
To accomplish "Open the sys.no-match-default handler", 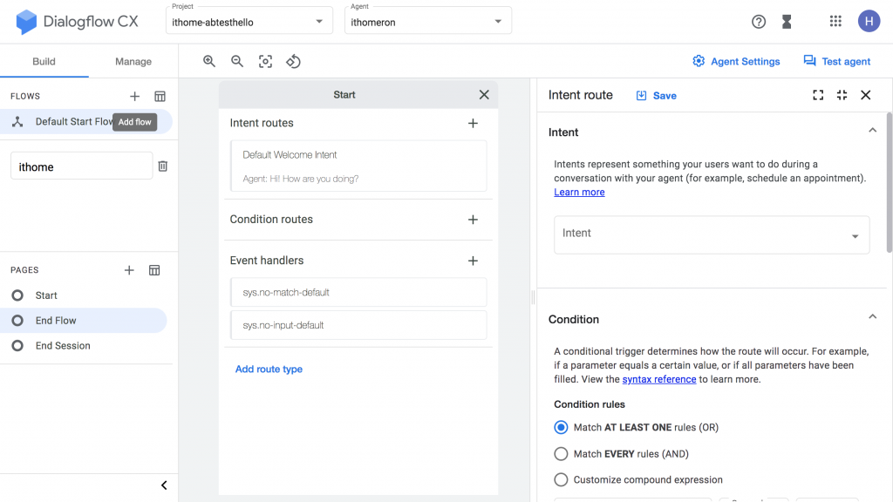I will pos(358,293).
